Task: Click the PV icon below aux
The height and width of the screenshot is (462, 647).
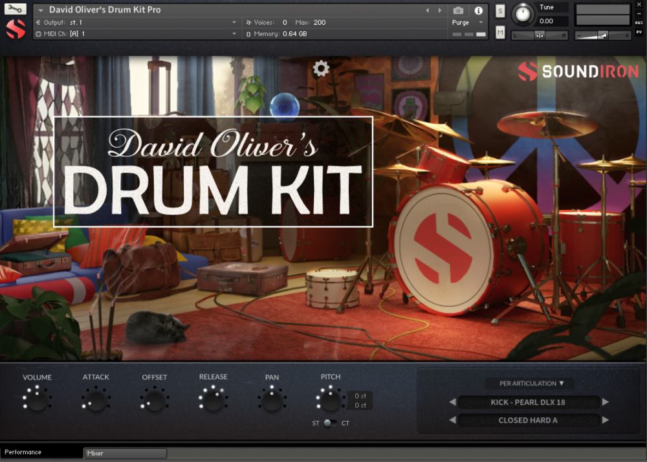Action: point(639,31)
